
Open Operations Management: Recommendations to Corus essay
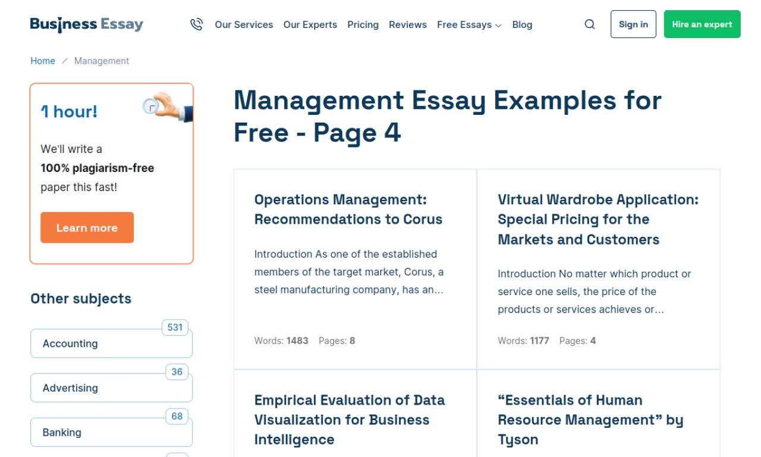point(348,209)
